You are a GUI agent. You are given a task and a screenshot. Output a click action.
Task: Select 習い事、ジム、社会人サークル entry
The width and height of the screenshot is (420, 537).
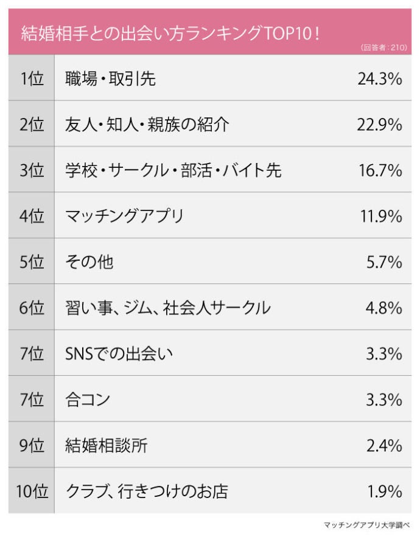click(167, 308)
